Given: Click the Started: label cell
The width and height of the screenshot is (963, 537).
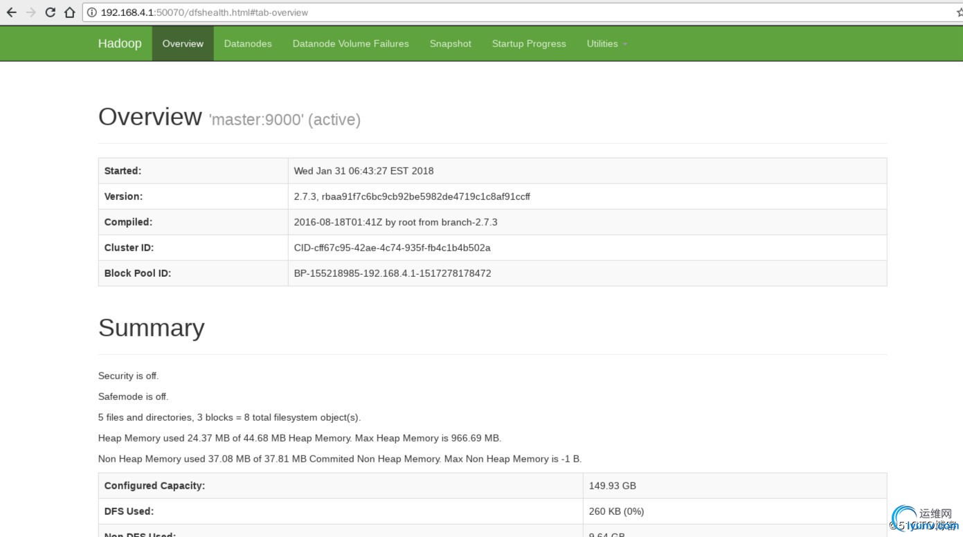Looking at the screenshot, I should pyautogui.click(x=193, y=171).
